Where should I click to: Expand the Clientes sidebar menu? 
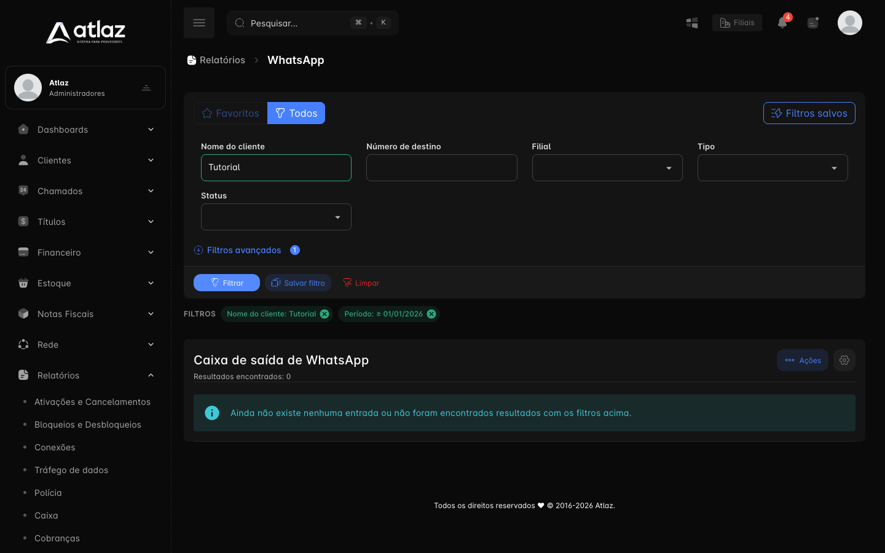(x=85, y=160)
